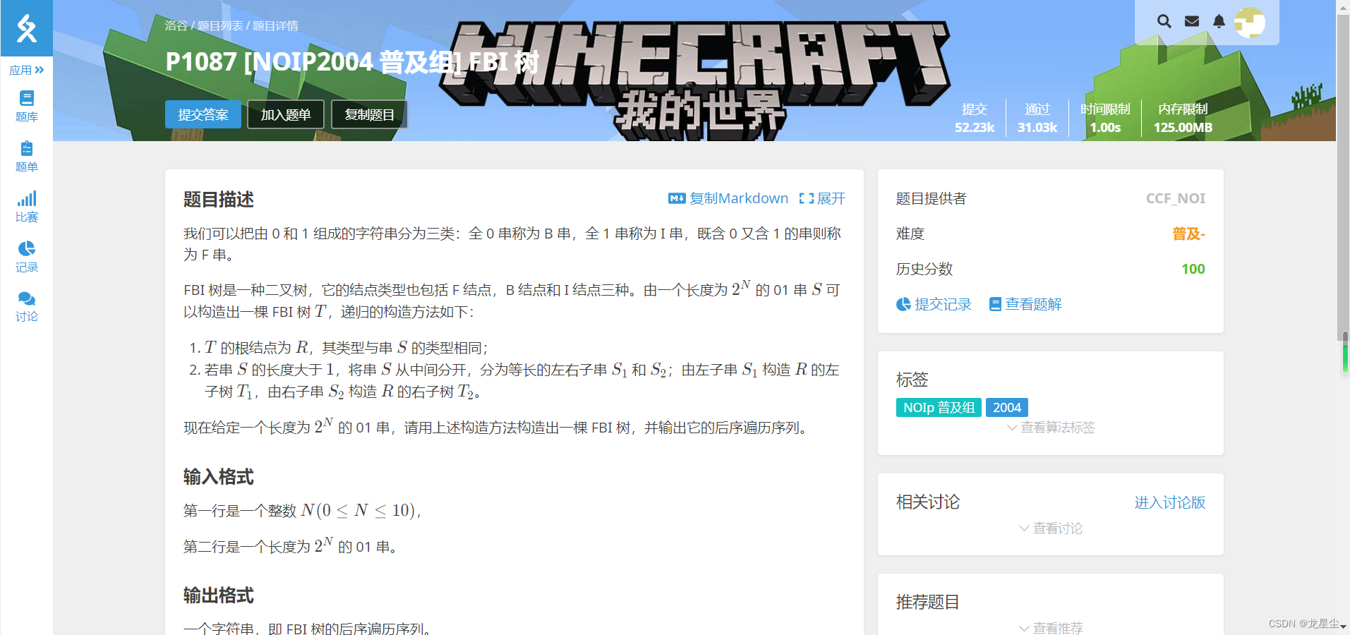Expand 查看推荐 recommended problems
The height and width of the screenshot is (635, 1350).
tap(1051, 627)
